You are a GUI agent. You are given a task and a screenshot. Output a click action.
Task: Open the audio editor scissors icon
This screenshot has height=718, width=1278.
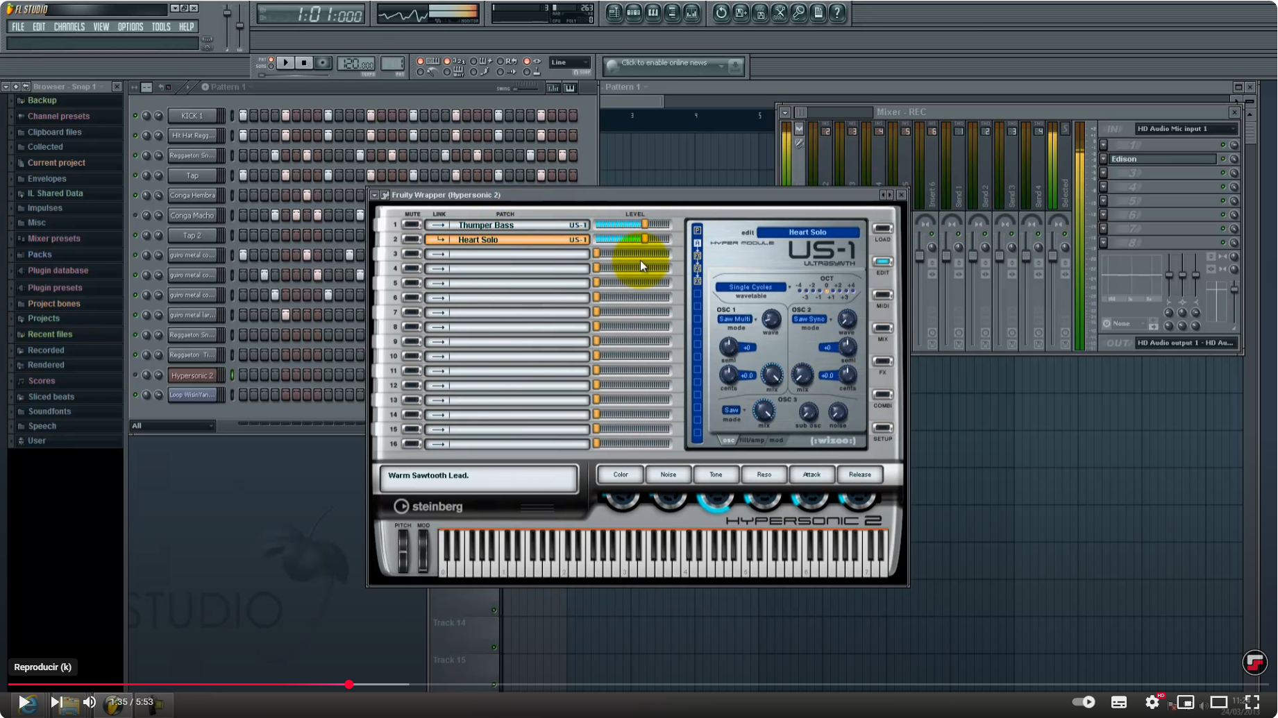click(x=780, y=12)
